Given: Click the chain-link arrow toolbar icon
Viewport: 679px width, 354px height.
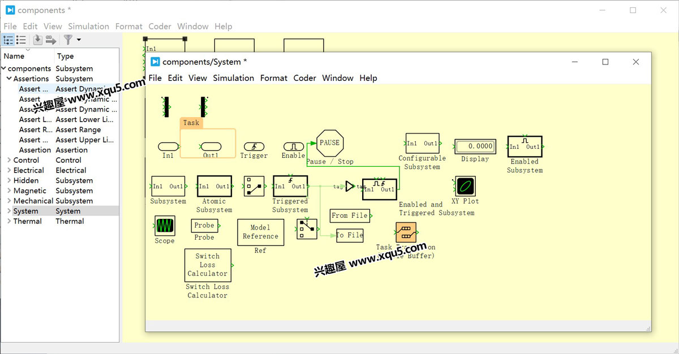Looking at the screenshot, I should tap(51, 40).
